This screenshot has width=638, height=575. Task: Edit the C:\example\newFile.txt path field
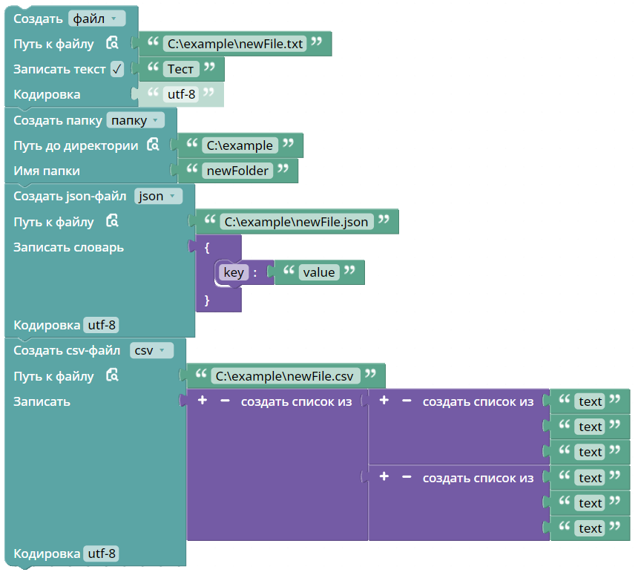pyautogui.click(x=234, y=44)
